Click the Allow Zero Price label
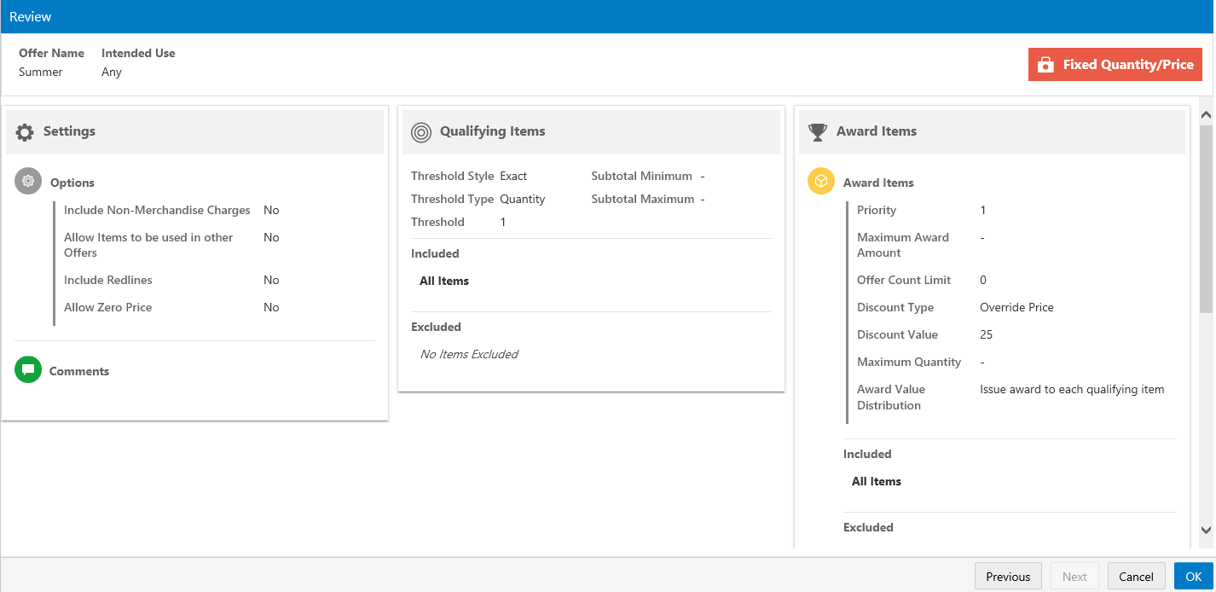This screenshot has height=592, width=1216. click(x=108, y=307)
